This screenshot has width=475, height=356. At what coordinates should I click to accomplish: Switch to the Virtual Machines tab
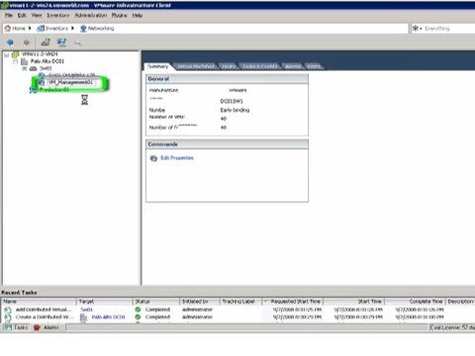coord(196,66)
